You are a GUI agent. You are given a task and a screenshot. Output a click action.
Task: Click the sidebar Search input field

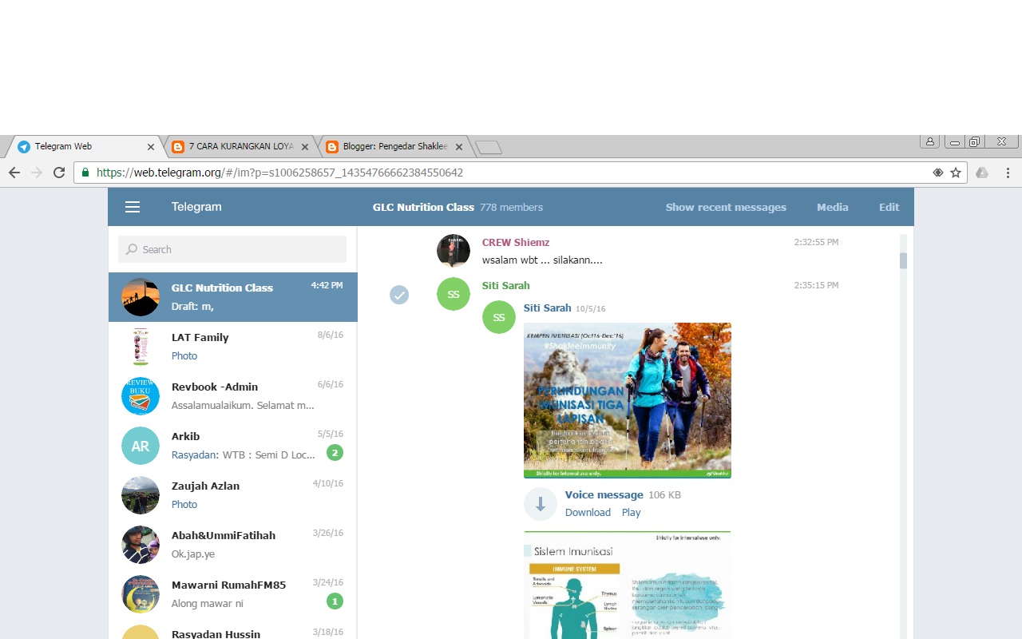232,249
